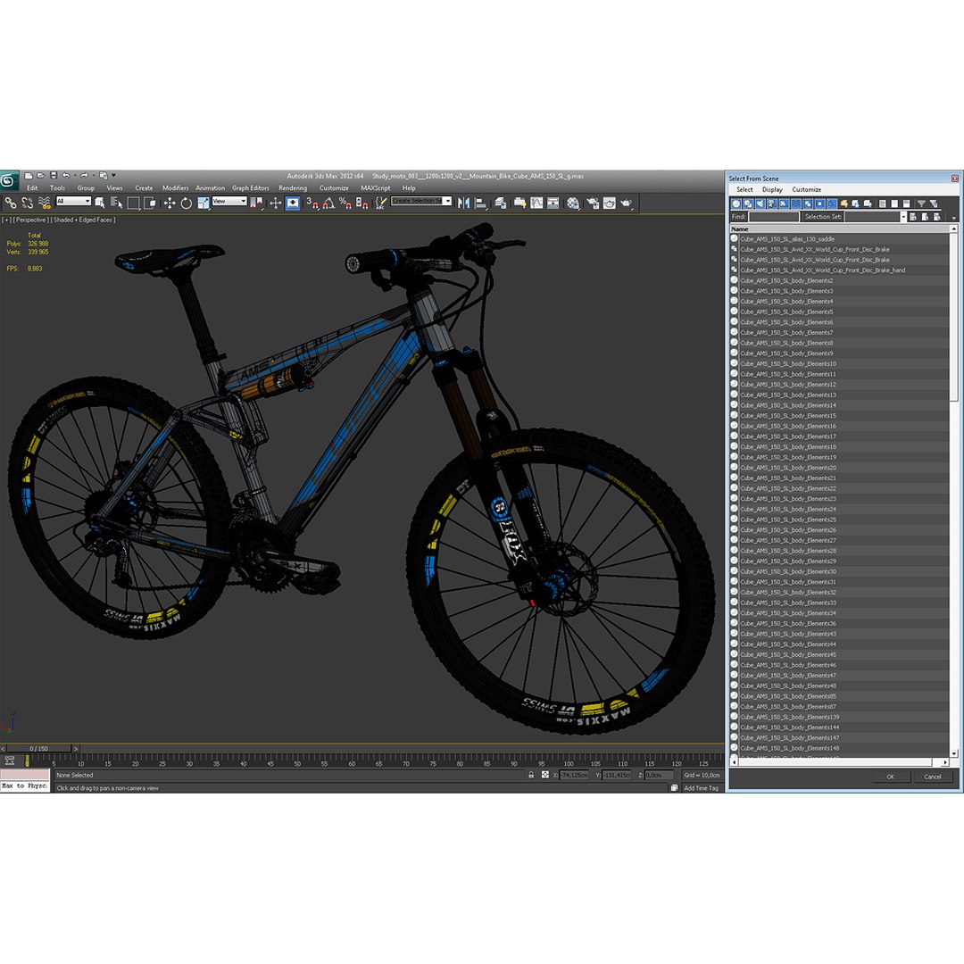Click the Mirror tool icon
The width and height of the screenshot is (964, 964).
pyautogui.click(x=463, y=203)
